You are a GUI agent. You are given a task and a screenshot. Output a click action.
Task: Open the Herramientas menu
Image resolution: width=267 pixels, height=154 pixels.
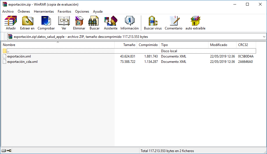click(x=44, y=12)
